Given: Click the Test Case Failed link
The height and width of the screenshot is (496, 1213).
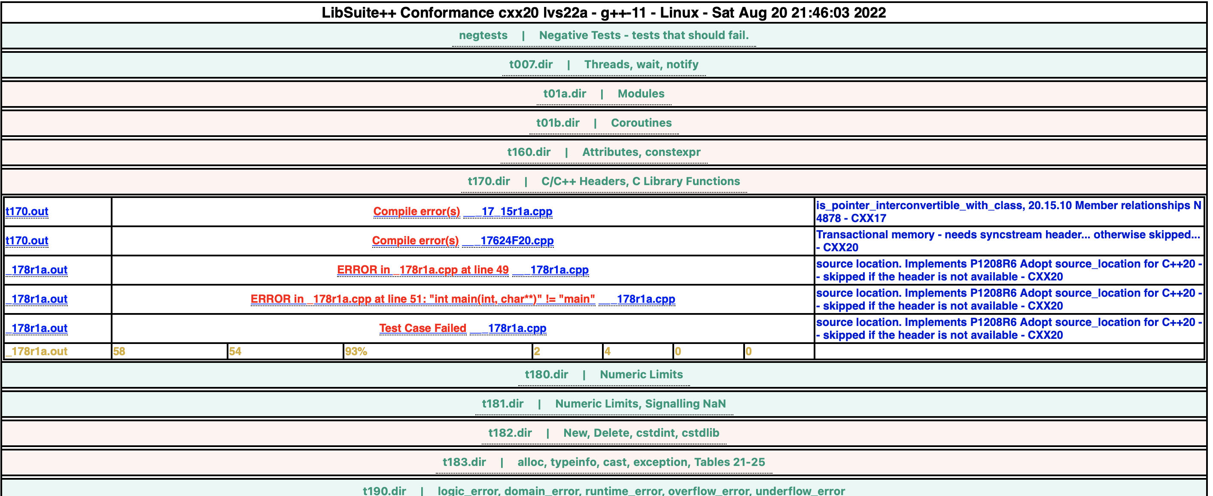Looking at the screenshot, I should [423, 329].
